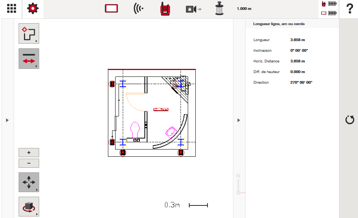Click the wireless signal connection icon
Screen dimensions: 358x218
pyautogui.click(x=138, y=9)
